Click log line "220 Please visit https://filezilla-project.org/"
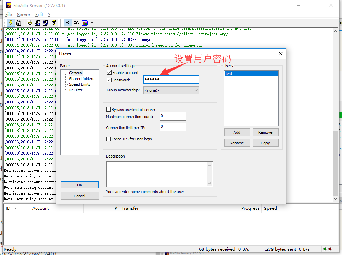Image resolution: width=342 pixels, height=255 pixels. [x=178, y=34]
